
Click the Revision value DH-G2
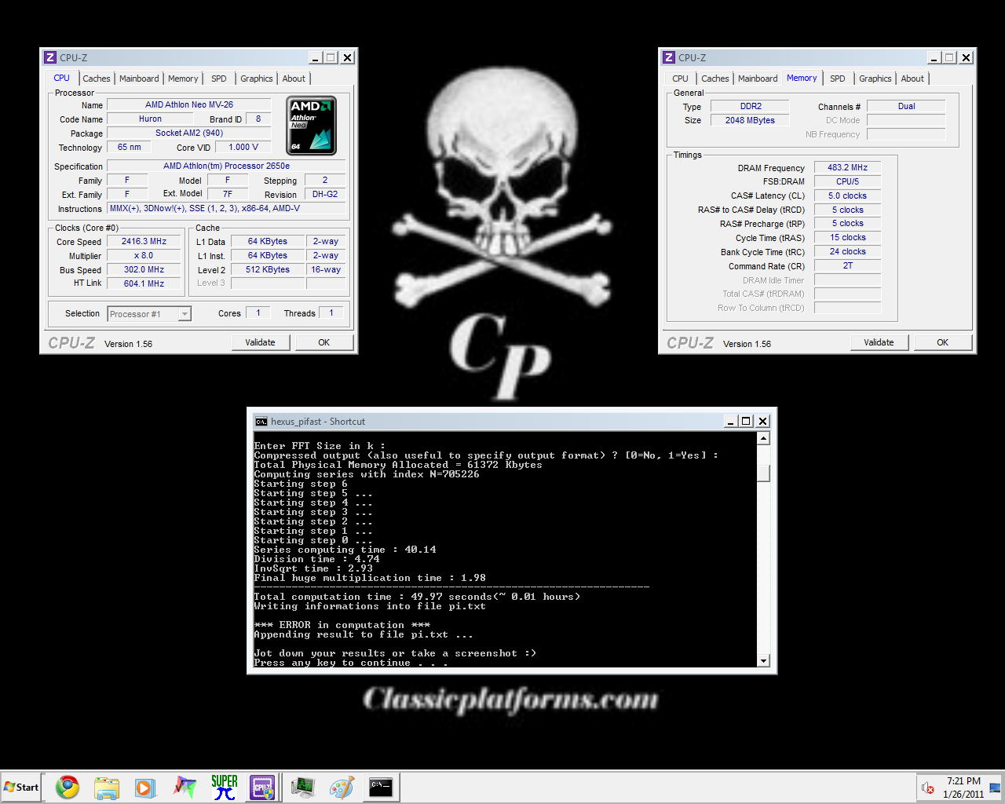click(325, 194)
